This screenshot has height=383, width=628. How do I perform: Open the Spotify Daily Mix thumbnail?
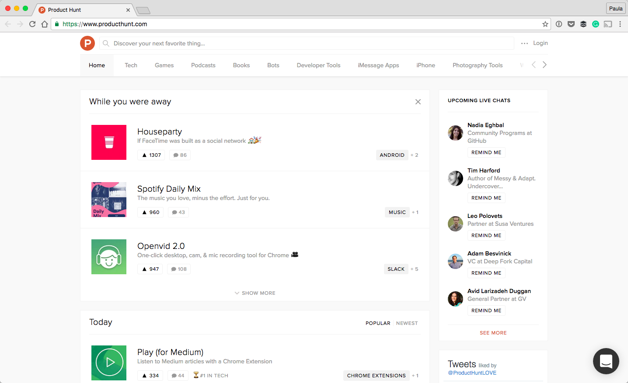[109, 200]
